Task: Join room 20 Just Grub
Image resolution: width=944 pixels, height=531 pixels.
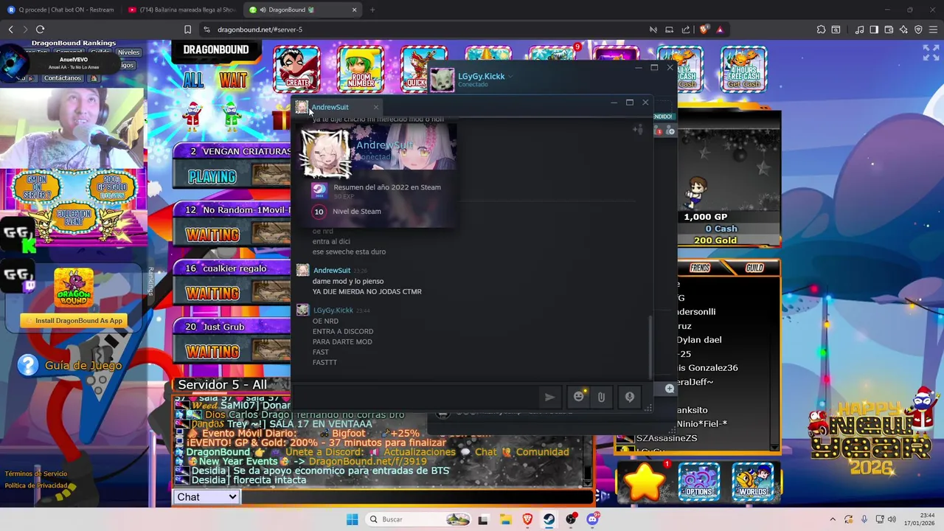Action: tap(232, 339)
